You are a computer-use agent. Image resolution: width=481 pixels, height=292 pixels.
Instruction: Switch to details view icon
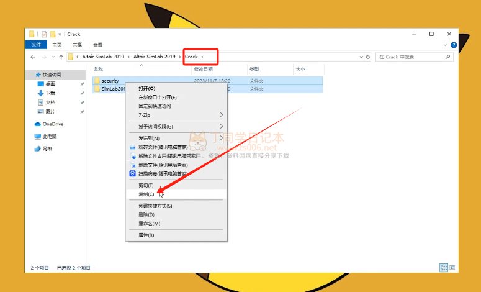(x=444, y=268)
